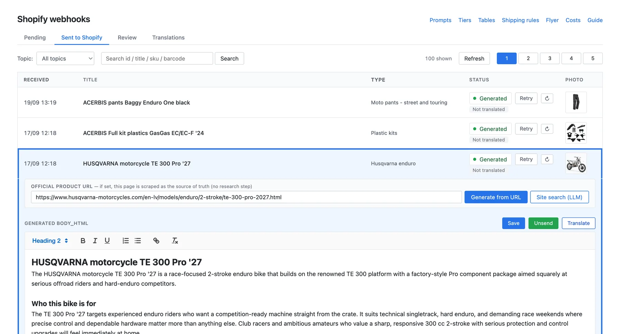Retry the HUSQVARNA TE 300 Pro row

[x=526, y=159]
